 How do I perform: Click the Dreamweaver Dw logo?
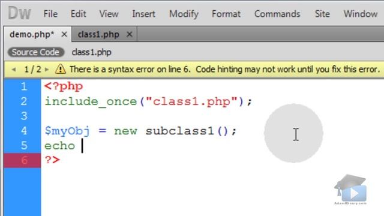[x=20, y=13]
